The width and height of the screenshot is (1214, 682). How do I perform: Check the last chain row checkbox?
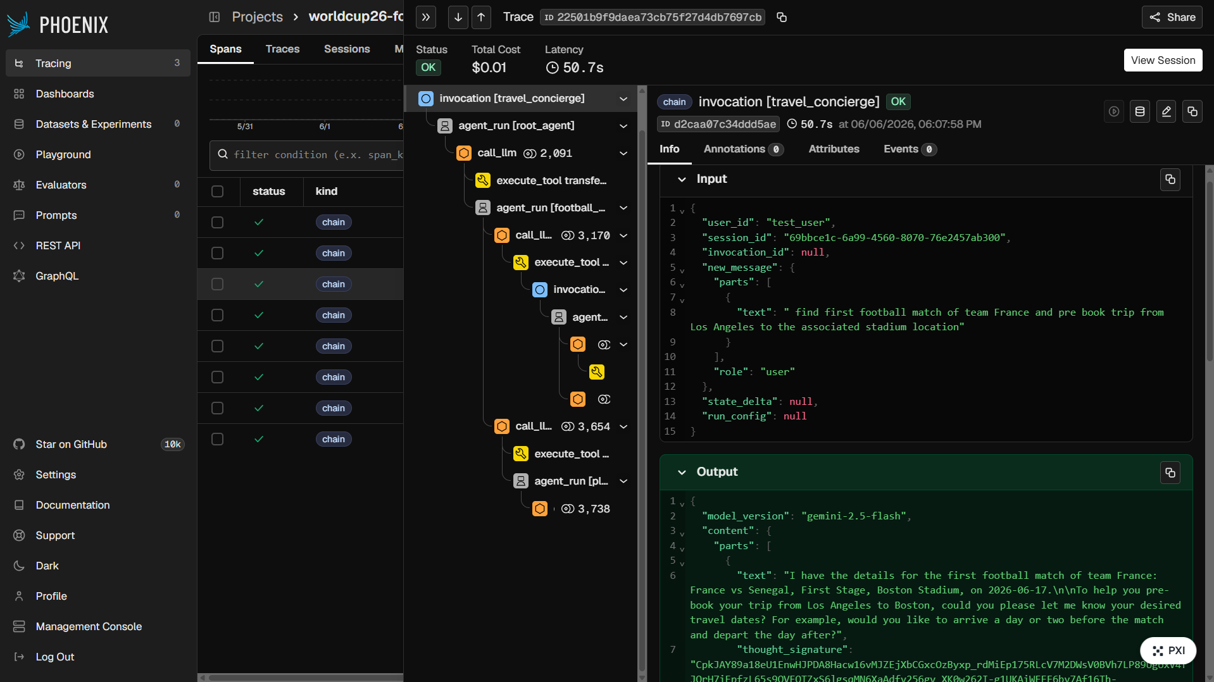tap(218, 439)
